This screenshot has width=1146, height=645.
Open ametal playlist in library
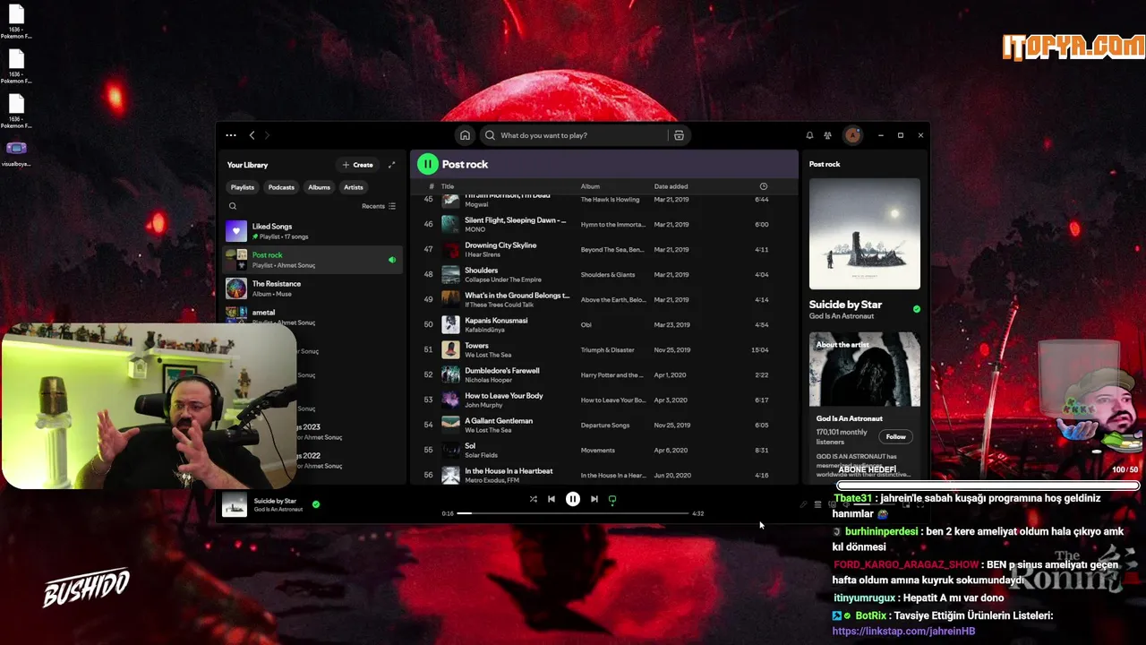pyautogui.click(x=313, y=315)
